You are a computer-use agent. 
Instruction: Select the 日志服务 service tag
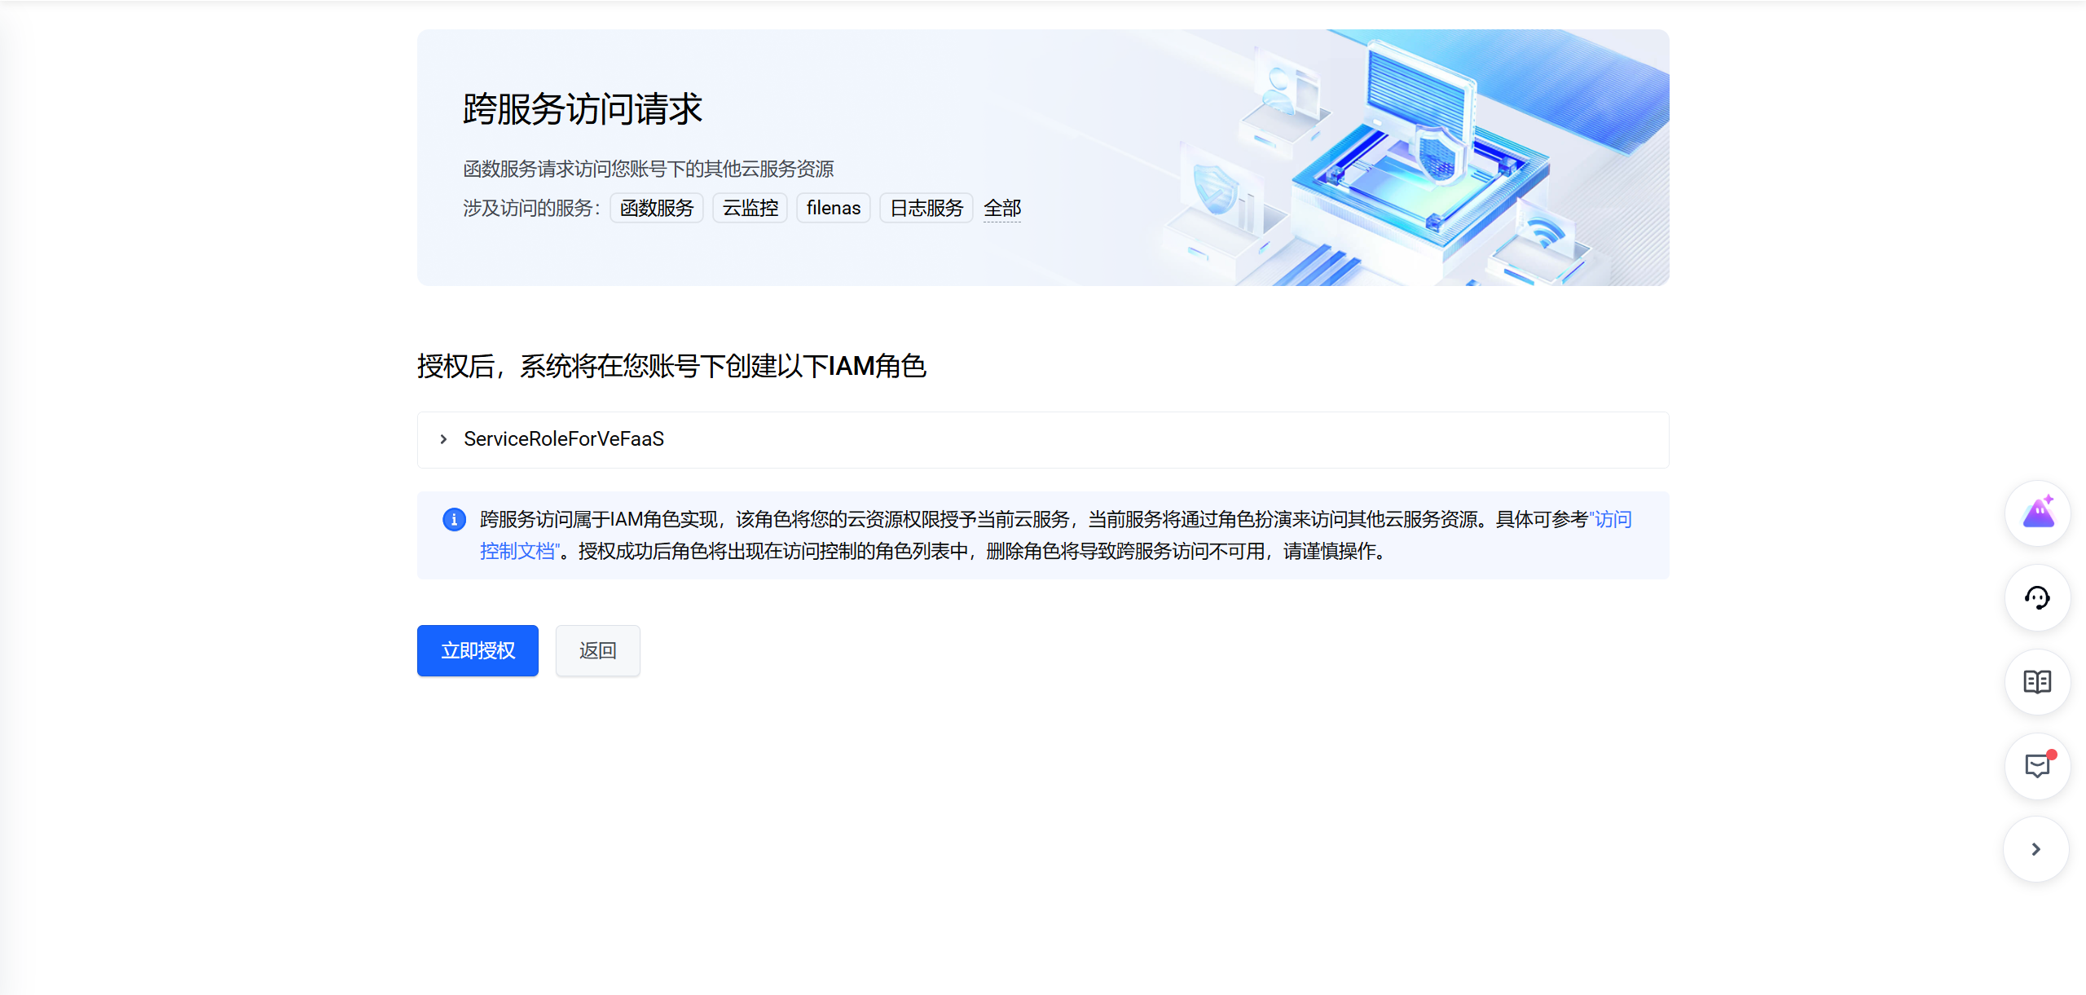(x=926, y=208)
